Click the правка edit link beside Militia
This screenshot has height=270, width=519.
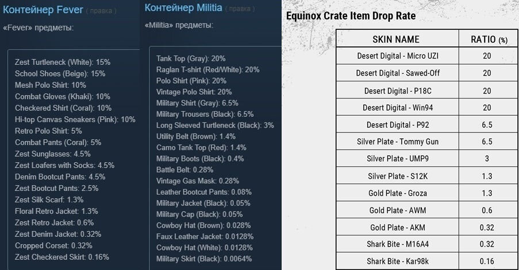point(240,9)
